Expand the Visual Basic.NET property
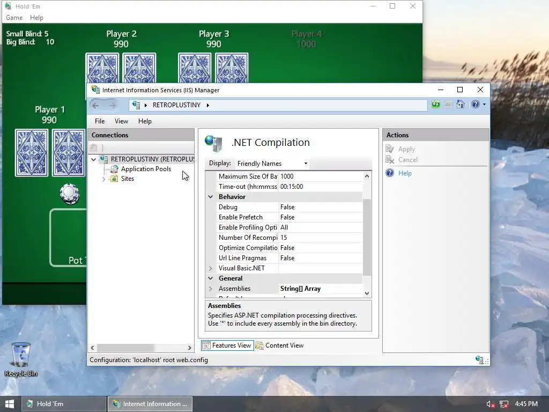Image resolution: width=549 pixels, height=412 pixels. click(210, 268)
